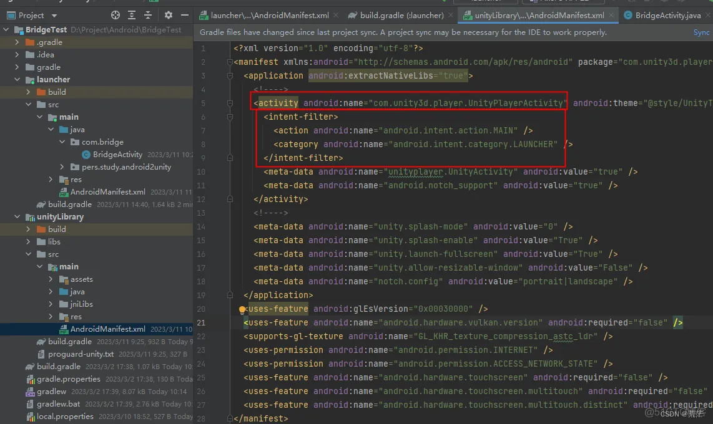Collapse the unityLibrary module
Image resolution: width=713 pixels, height=424 pixels.
point(17,217)
